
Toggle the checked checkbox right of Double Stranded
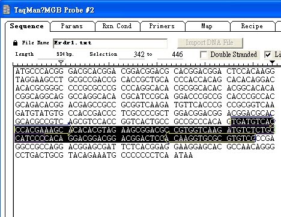pos(268,55)
